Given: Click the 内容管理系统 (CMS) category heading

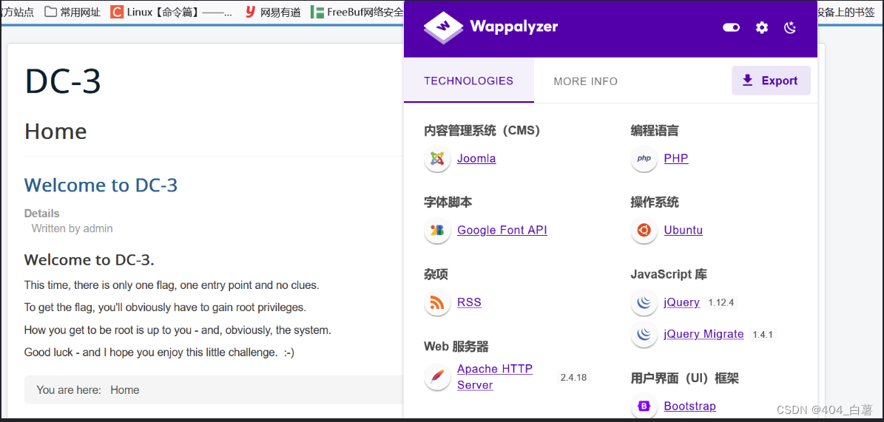Looking at the screenshot, I should coord(482,131).
